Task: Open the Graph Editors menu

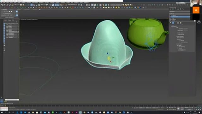Action: [35, 3]
